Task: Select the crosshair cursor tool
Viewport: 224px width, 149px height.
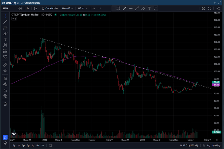Action: (5, 16)
